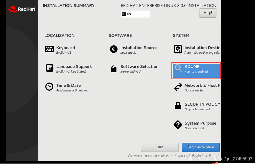Click the keyboard icon in the us layout indicator
The image size is (255, 164).
pyautogui.click(x=124, y=14)
